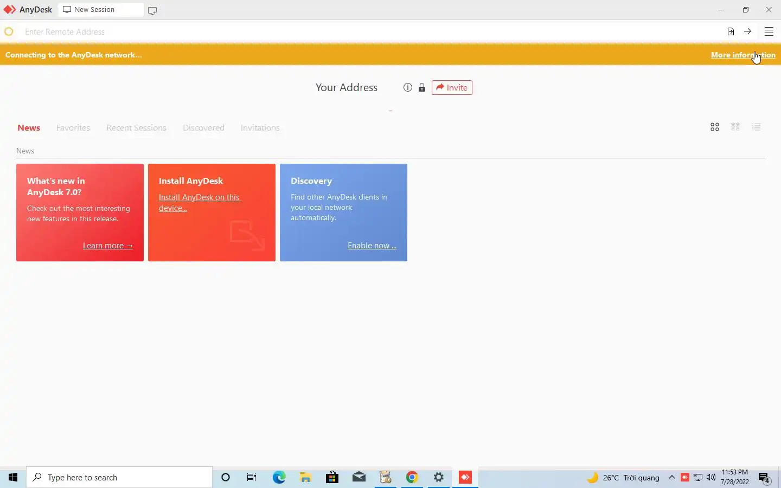
Task: Select the News tab
Action: pyautogui.click(x=29, y=128)
